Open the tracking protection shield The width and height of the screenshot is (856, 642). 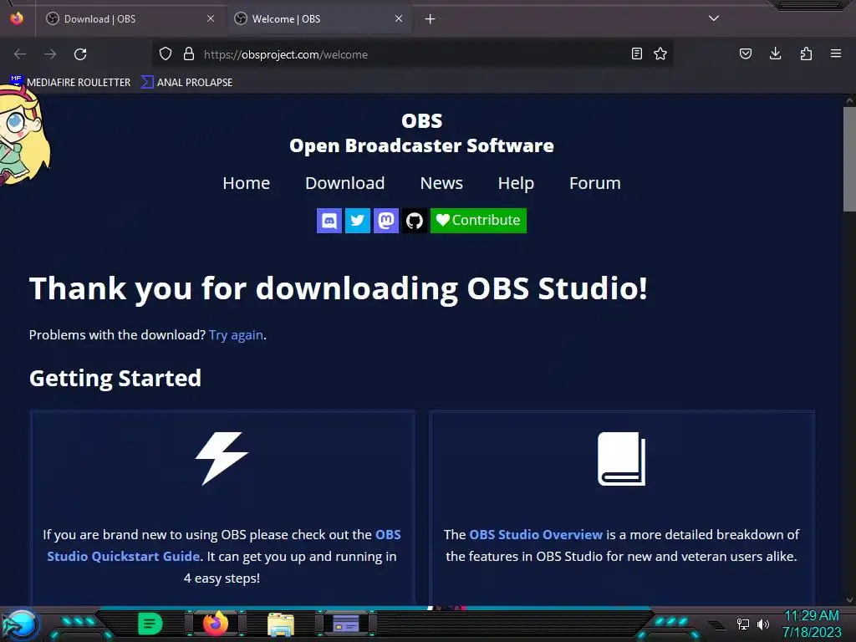point(166,54)
